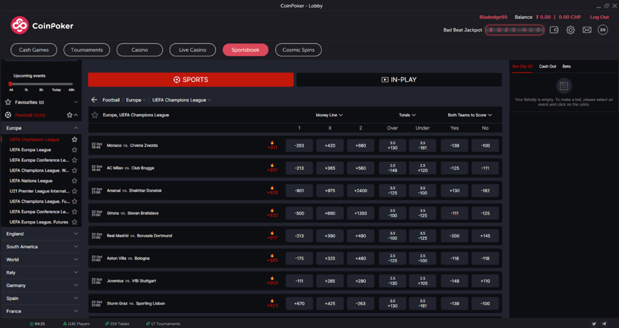619x328 pixels.
Task: Click the Log Out link
Action: click(599, 17)
